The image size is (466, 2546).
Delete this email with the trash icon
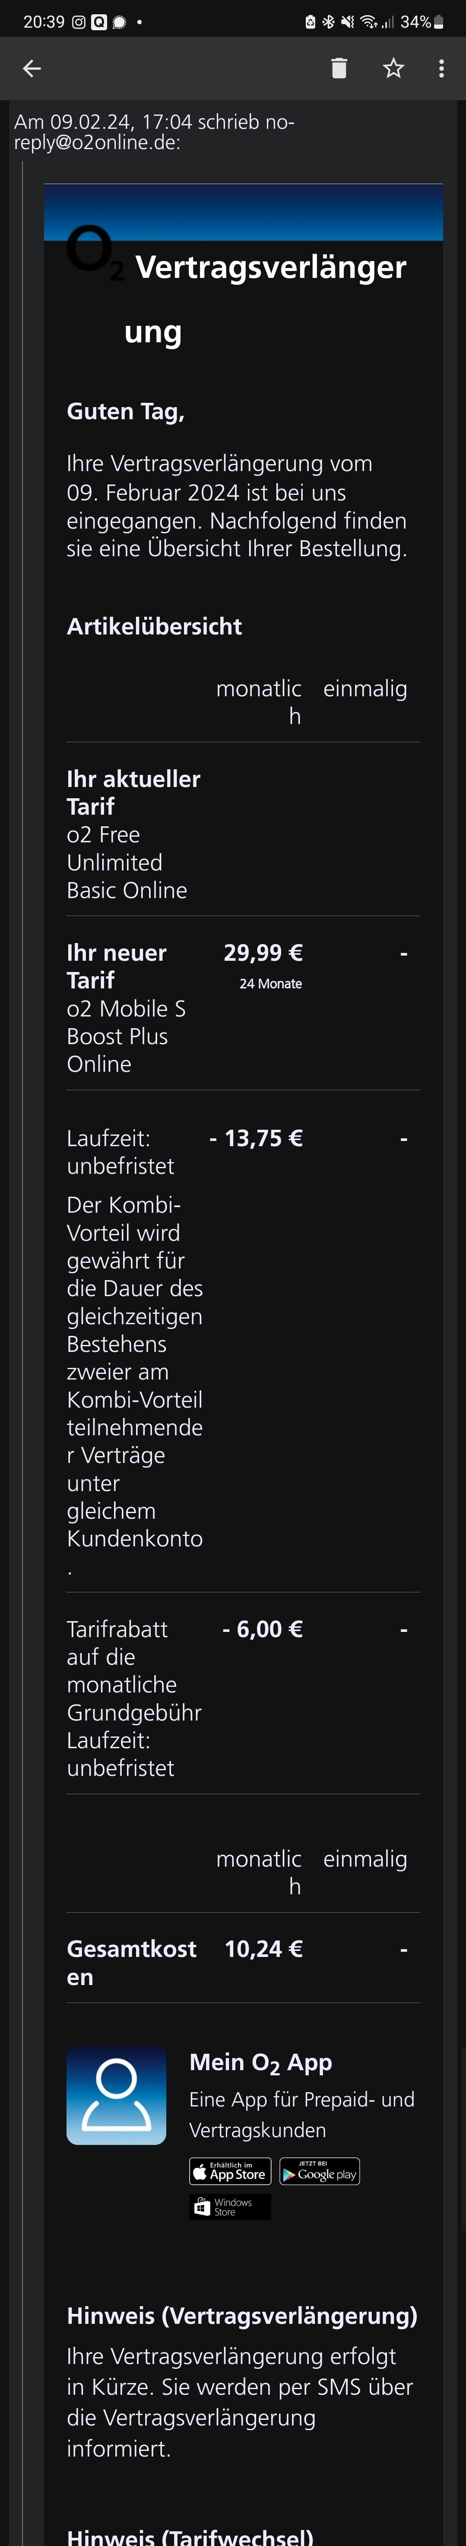point(339,68)
